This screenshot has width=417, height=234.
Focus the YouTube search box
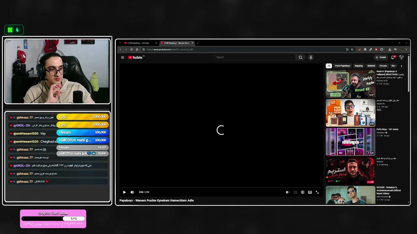(255, 58)
